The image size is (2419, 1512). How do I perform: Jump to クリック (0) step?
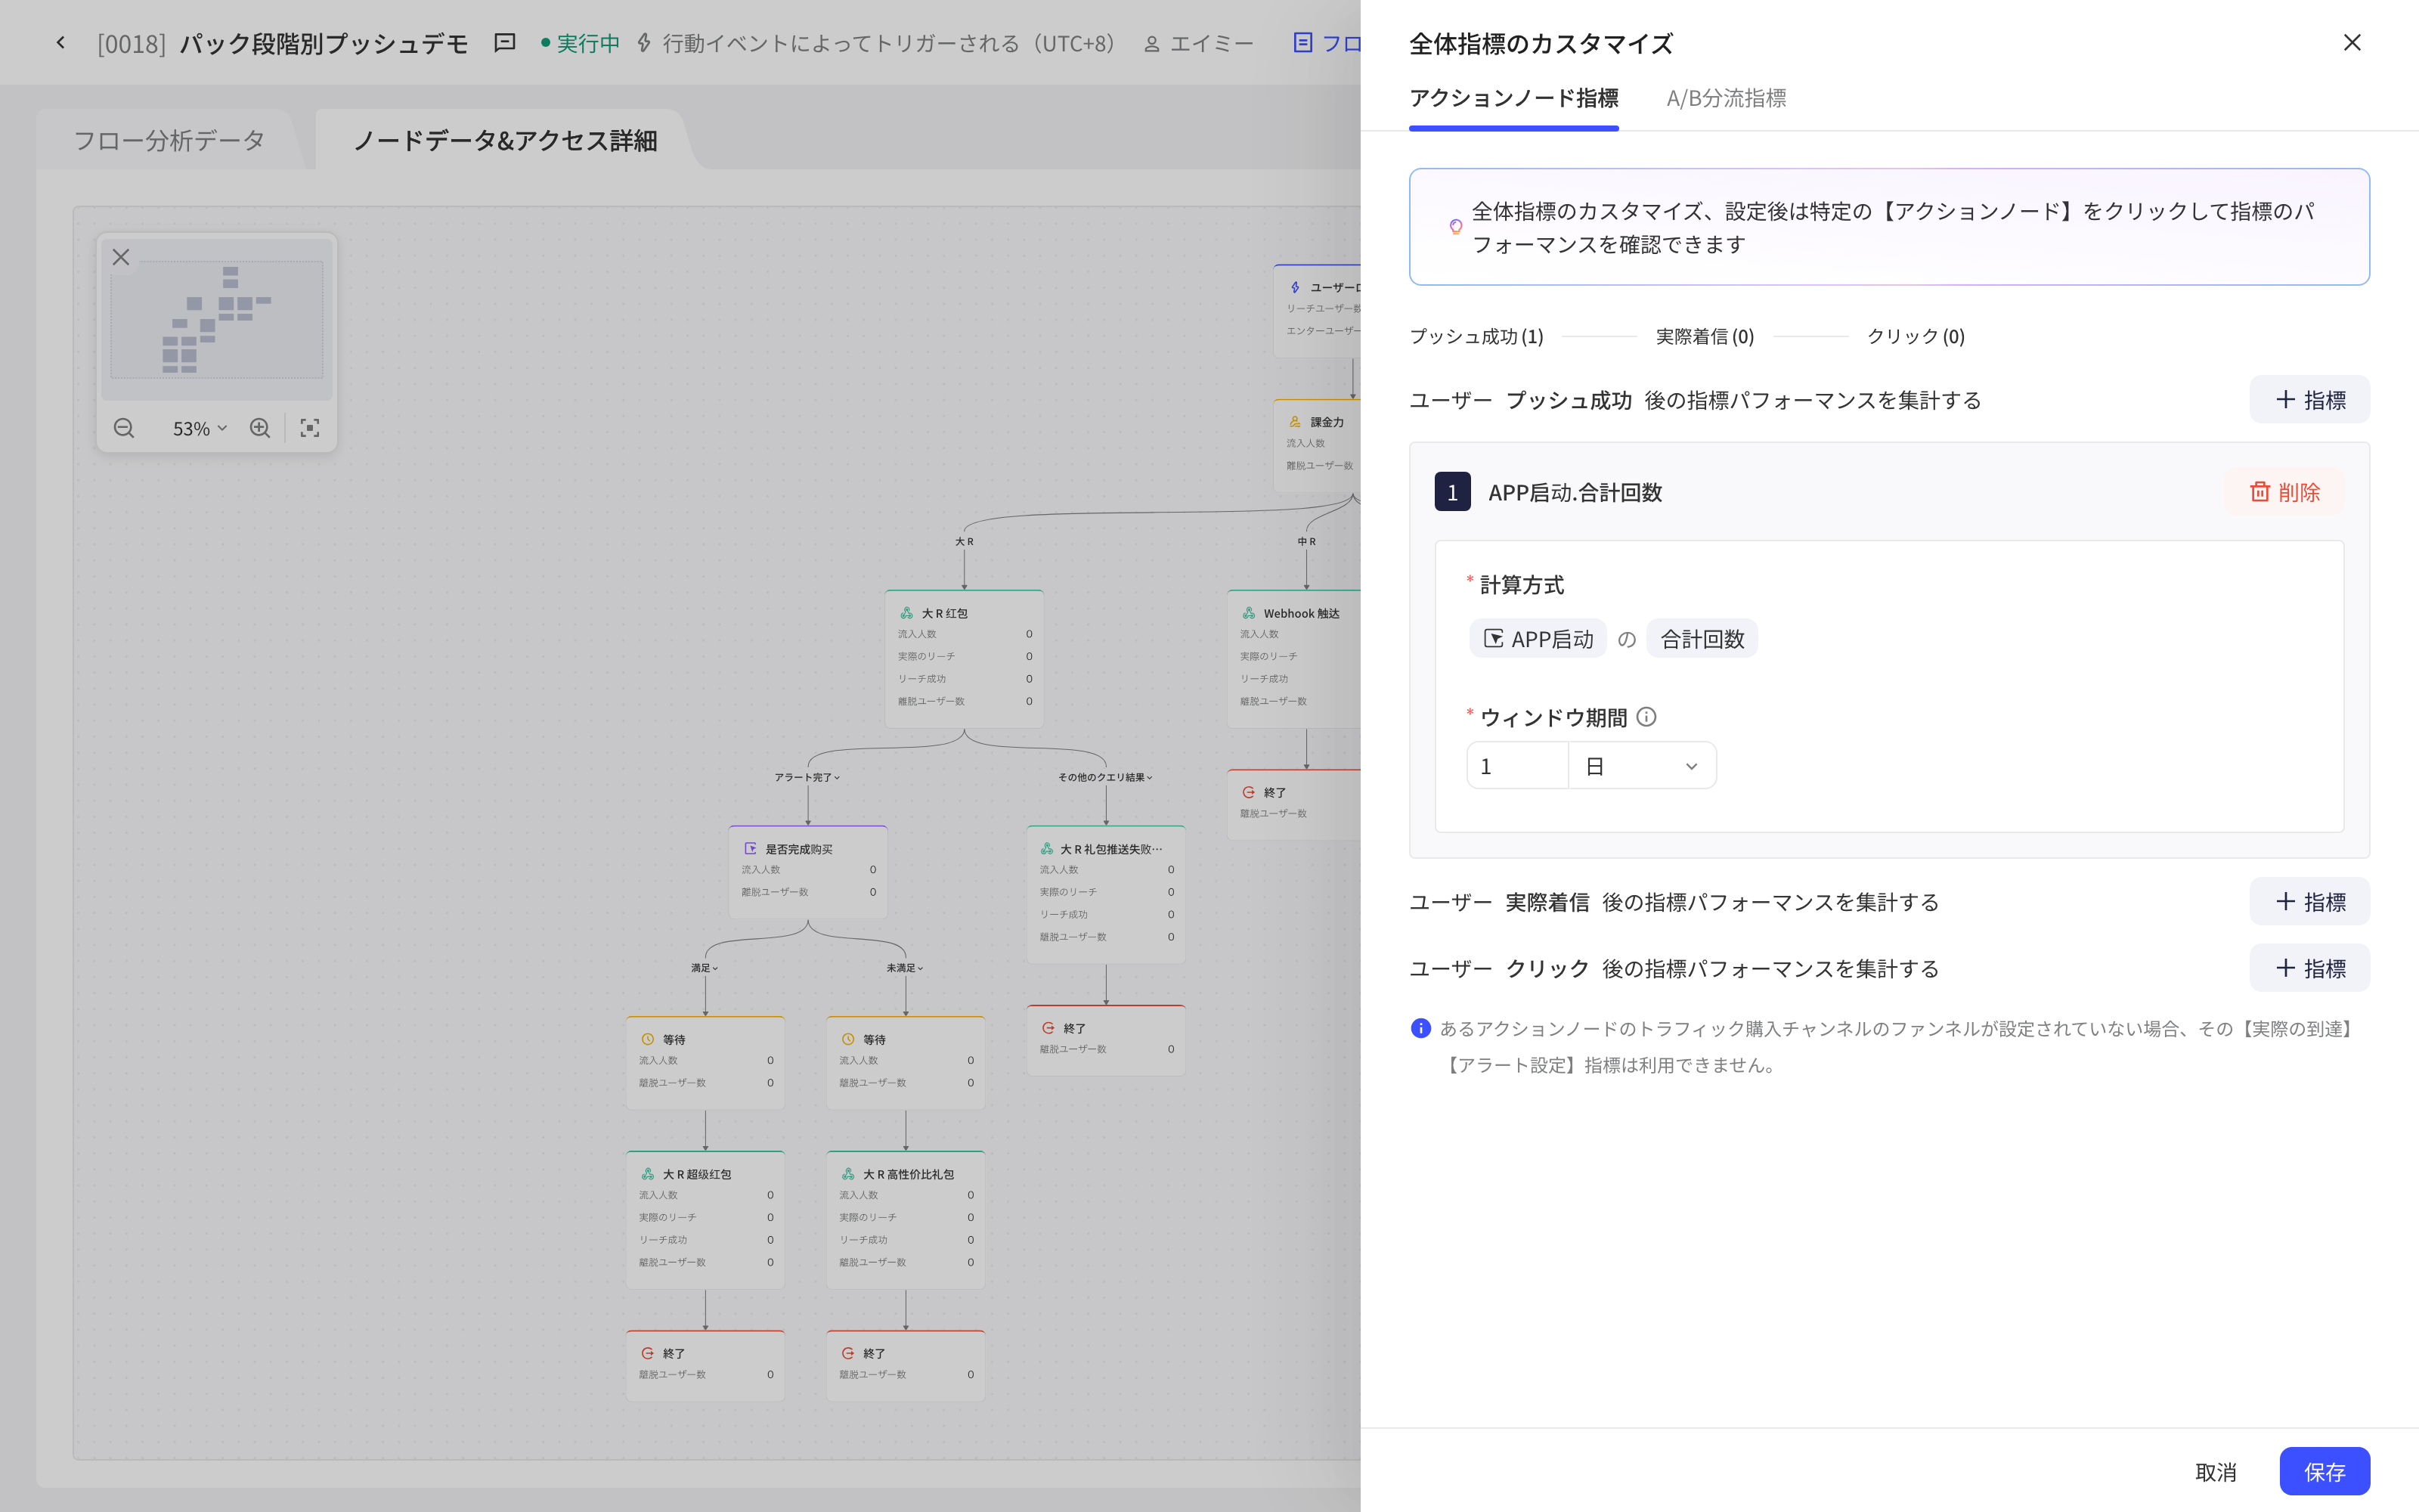1916,336
